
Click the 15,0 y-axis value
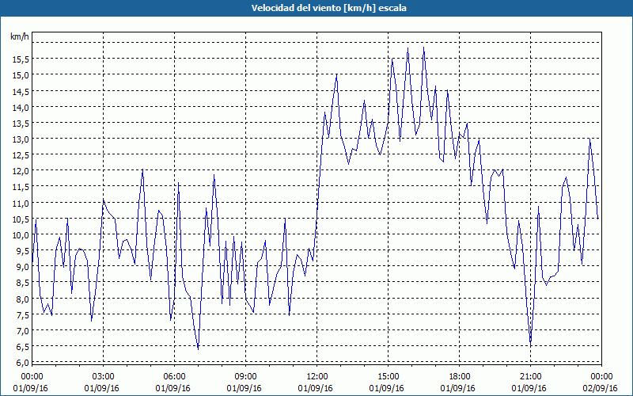tap(21, 75)
